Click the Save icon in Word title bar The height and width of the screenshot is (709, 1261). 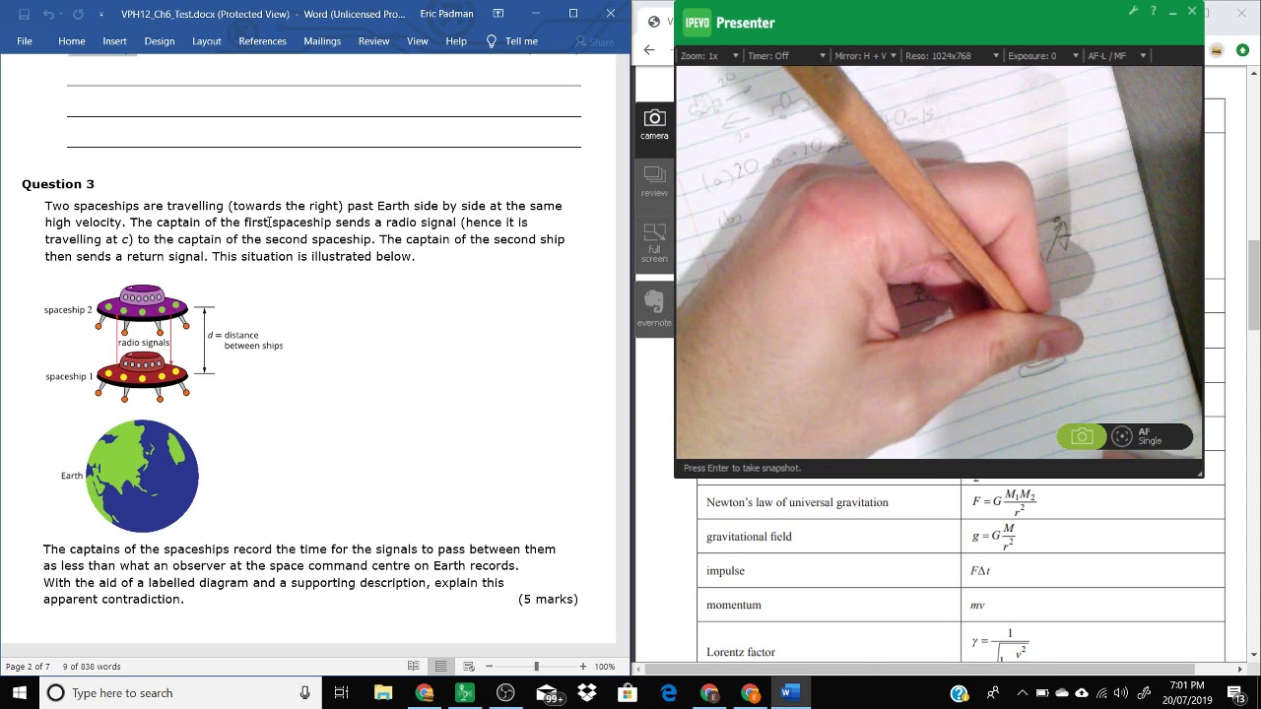pyautogui.click(x=25, y=14)
